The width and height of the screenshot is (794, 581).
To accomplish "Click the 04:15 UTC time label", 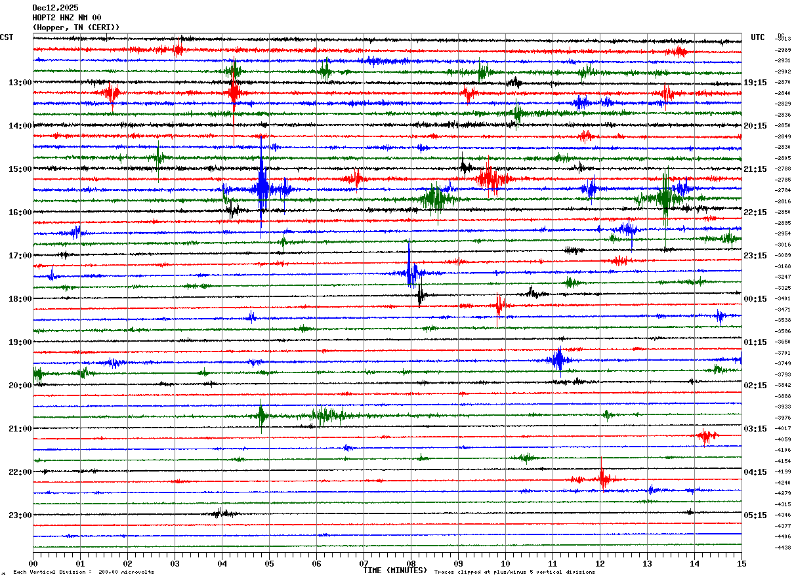I will tap(755, 472).
